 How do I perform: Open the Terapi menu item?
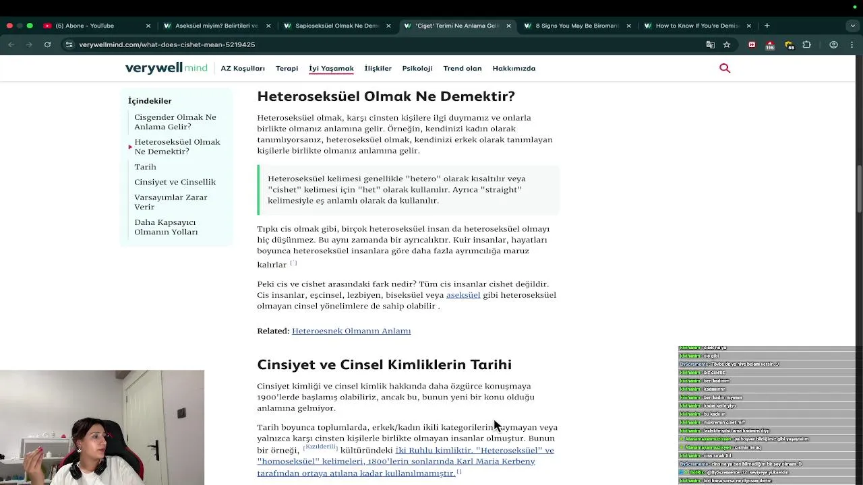287,68
